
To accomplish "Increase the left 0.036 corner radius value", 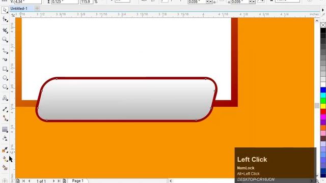I will [x=210, y=2].
